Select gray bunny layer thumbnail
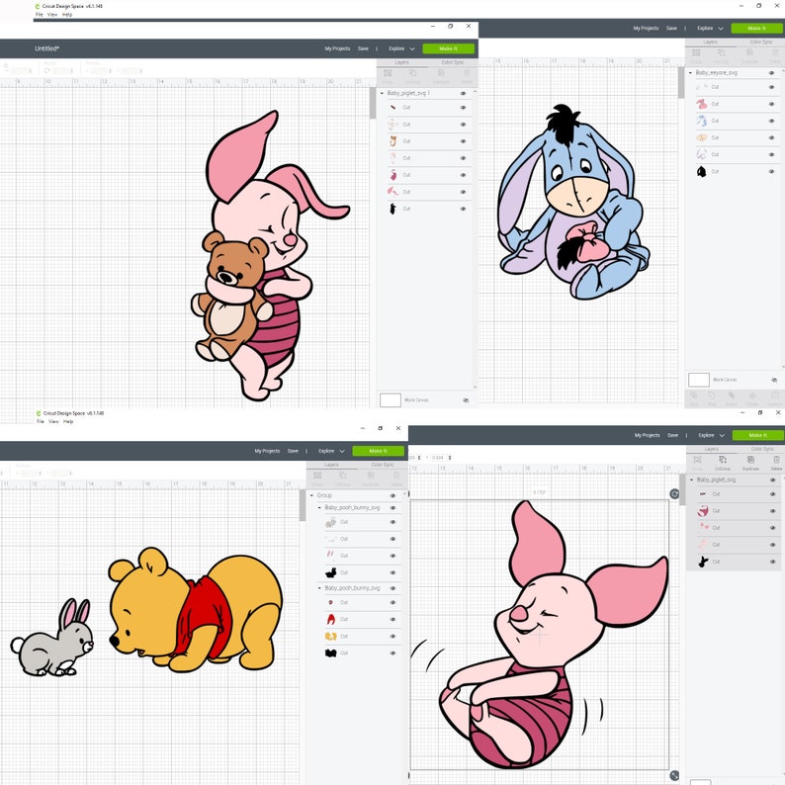785x785 pixels. click(x=331, y=522)
